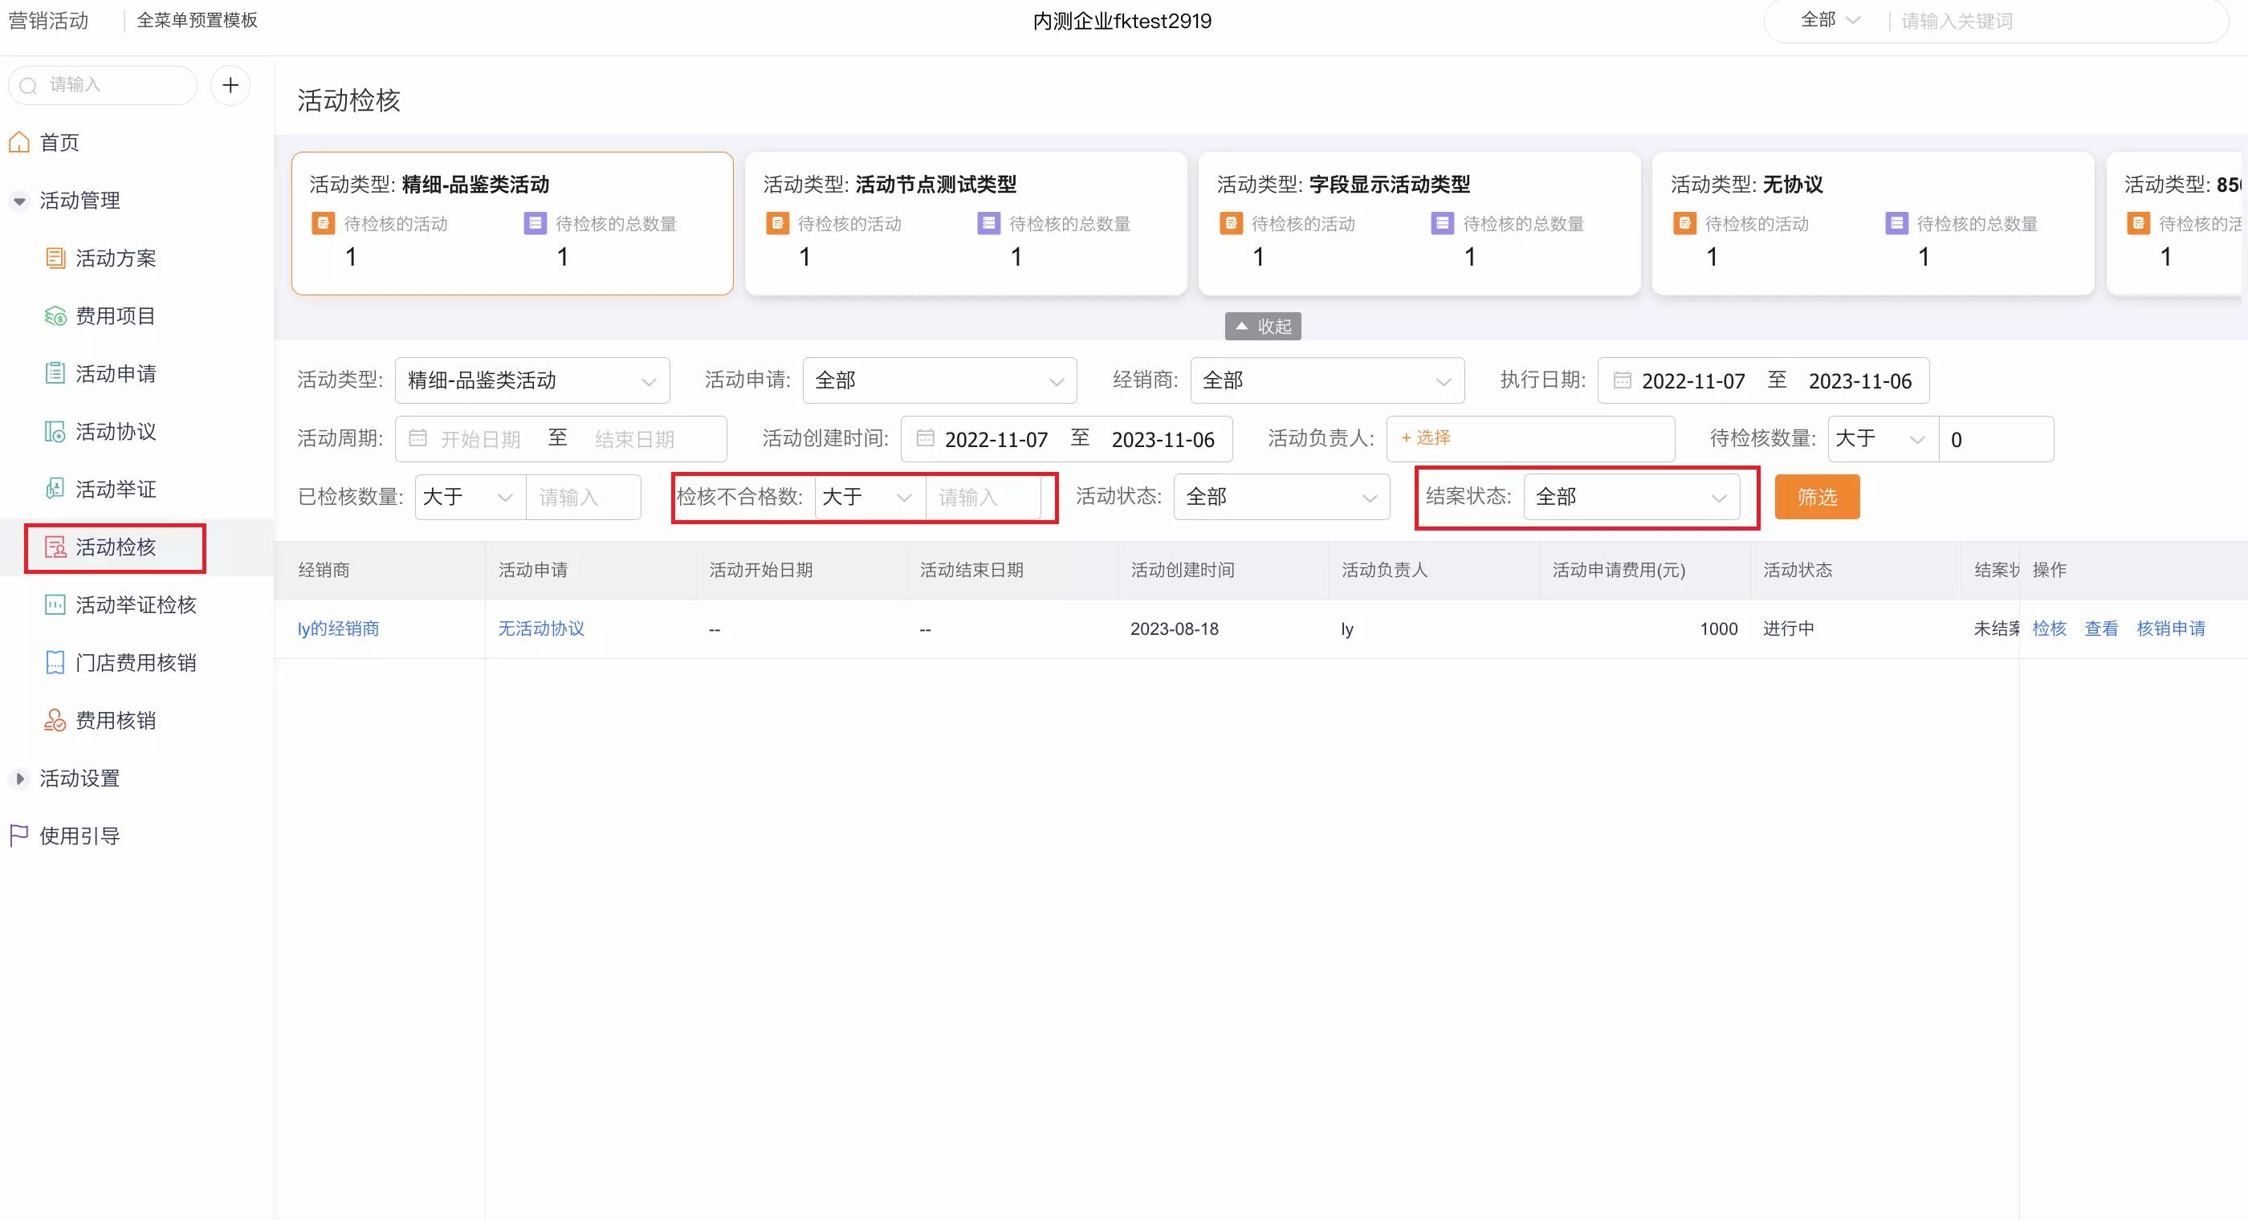Open the 费用项目 sidebar icon
The width and height of the screenshot is (2248, 1220).
click(x=55, y=316)
